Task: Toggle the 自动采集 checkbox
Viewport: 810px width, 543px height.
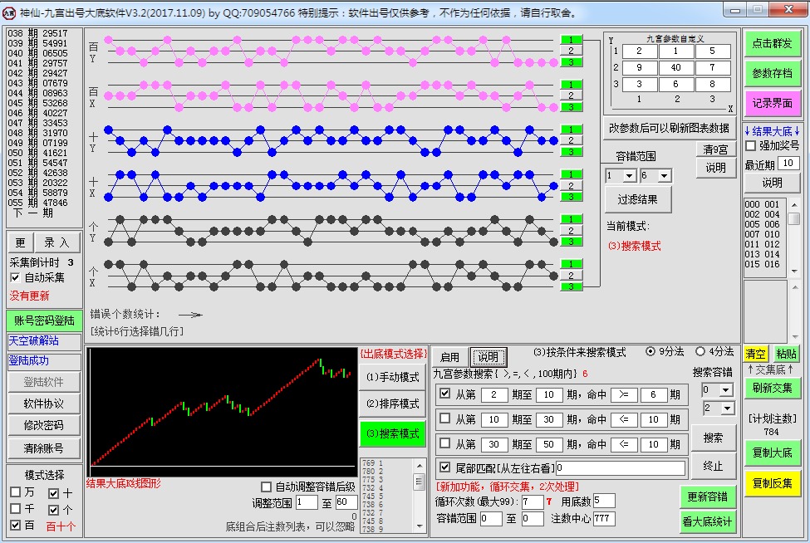Action: click(x=16, y=277)
